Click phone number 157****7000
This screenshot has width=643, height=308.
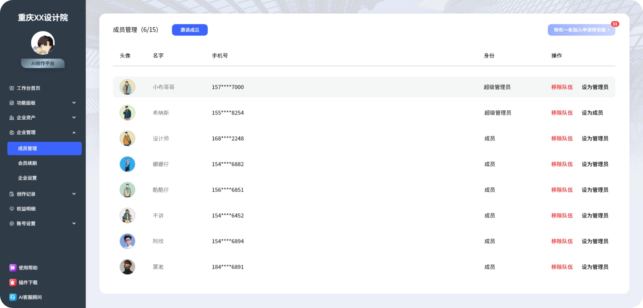pyautogui.click(x=228, y=87)
